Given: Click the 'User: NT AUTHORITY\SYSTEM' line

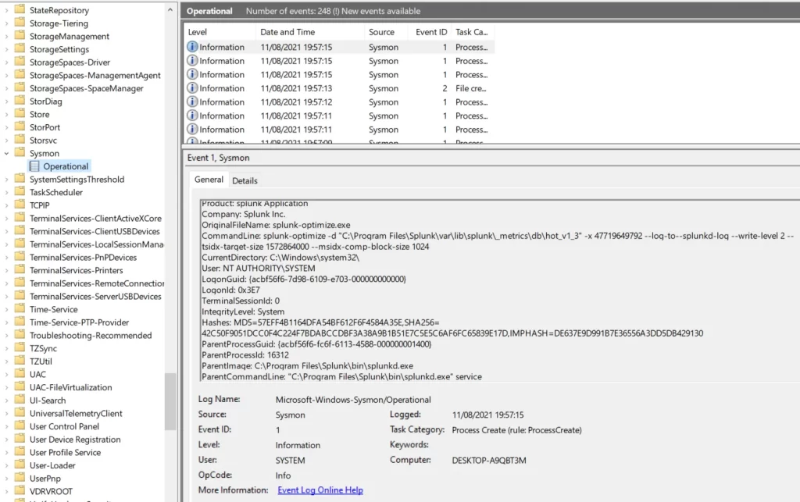Looking at the screenshot, I should click(x=258, y=268).
